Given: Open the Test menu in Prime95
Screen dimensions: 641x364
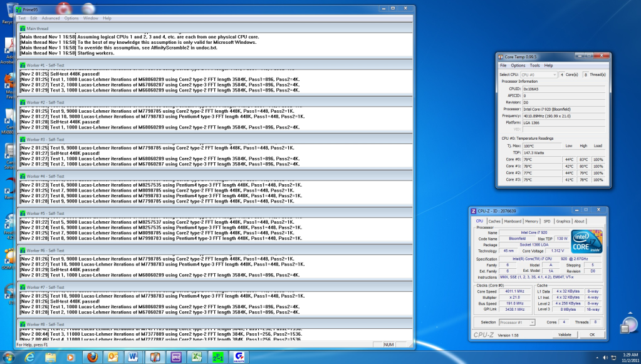Looking at the screenshot, I should point(22,18).
